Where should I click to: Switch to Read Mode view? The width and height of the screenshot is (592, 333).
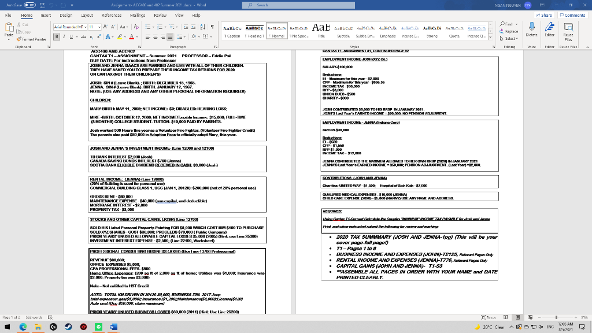click(x=505, y=317)
